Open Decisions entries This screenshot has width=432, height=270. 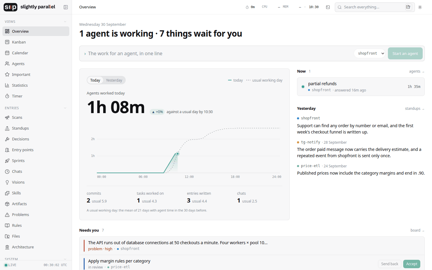36,139
